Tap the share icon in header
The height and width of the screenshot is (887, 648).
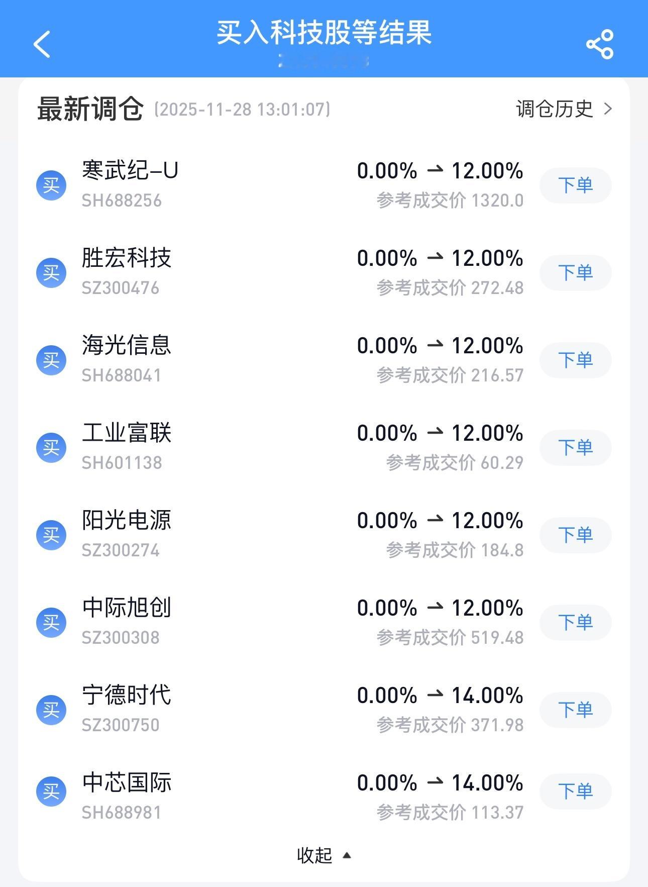pyautogui.click(x=600, y=44)
